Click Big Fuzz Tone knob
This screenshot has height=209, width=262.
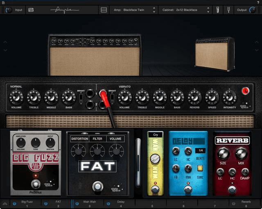36,143
